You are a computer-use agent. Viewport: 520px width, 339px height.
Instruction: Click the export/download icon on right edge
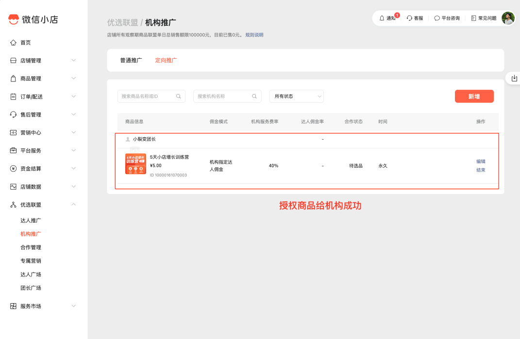click(x=514, y=78)
